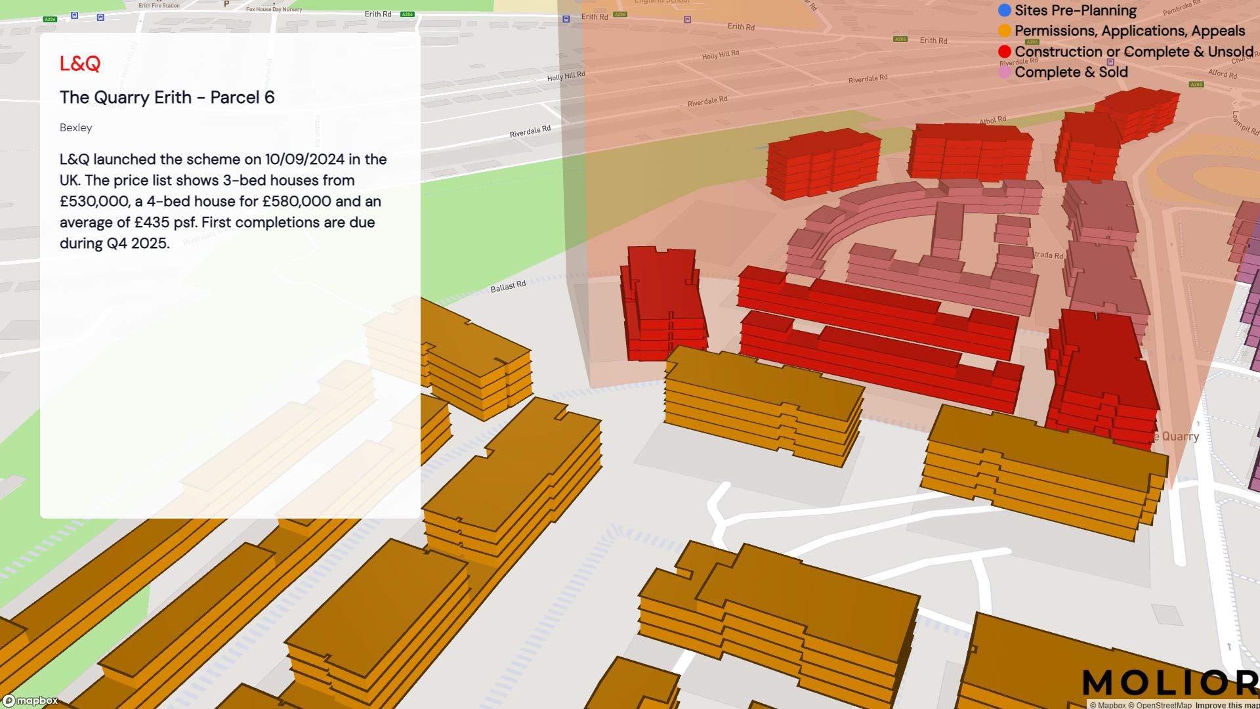Click the Fox House Day Nursery label
The width and height of the screenshot is (1260, 709).
pyautogui.click(x=274, y=9)
